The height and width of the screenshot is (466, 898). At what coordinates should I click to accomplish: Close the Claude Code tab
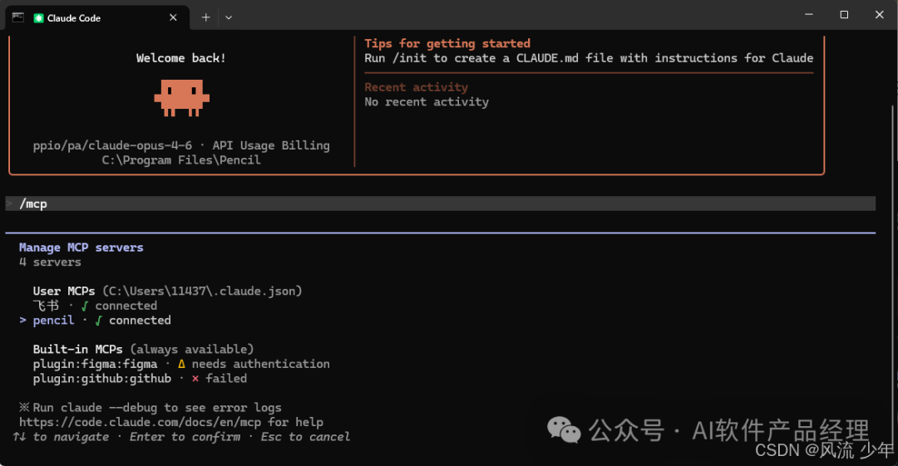(x=173, y=17)
